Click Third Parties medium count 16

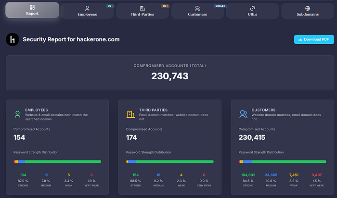pyautogui.click(x=158, y=175)
